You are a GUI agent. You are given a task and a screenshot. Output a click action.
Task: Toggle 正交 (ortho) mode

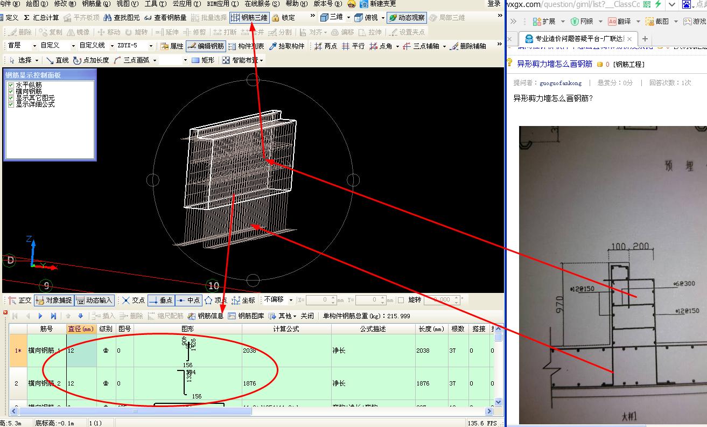pos(19,300)
